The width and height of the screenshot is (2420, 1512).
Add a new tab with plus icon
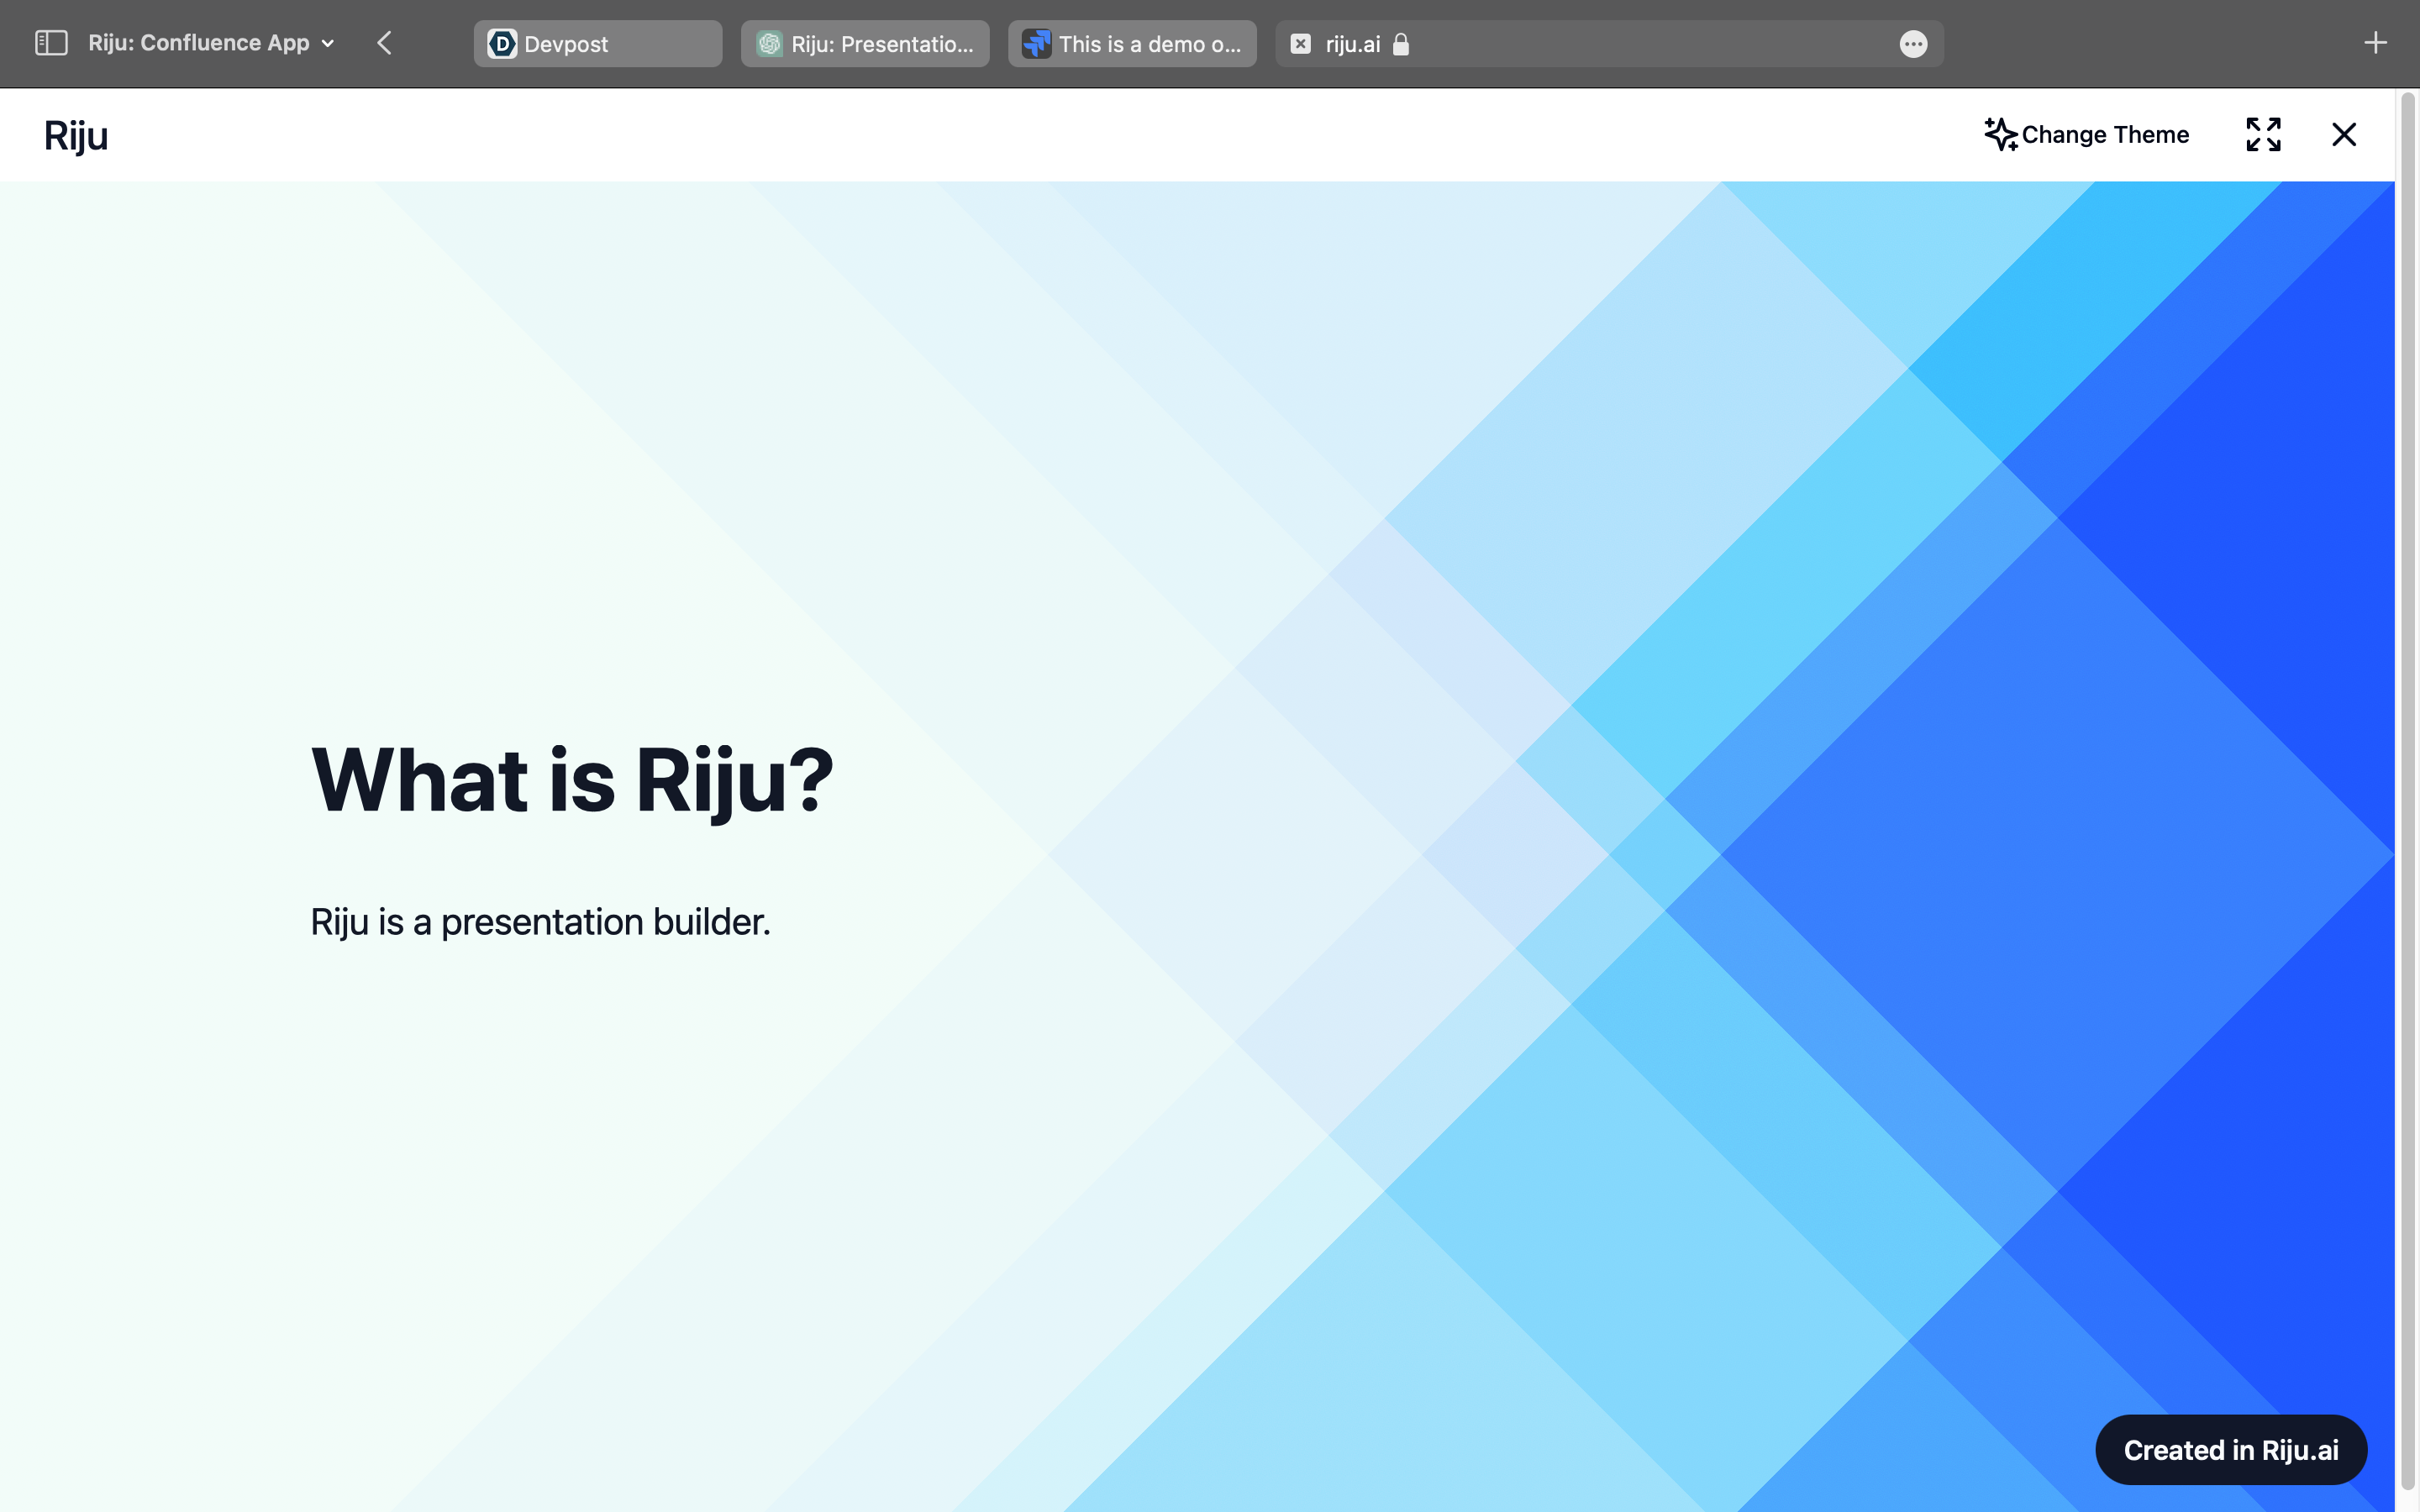point(2375,43)
